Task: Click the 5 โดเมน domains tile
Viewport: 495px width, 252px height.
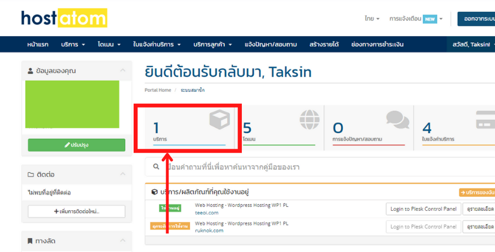Action: point(279,128)
